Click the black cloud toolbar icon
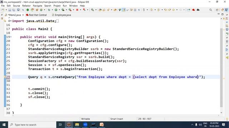This screenshot has height=128, width=229. (198, 10)
